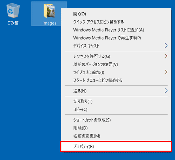Open the デバイス キャスト submenu
The height and width of the screenshot is (160, 175).
[x=116, y=46]
